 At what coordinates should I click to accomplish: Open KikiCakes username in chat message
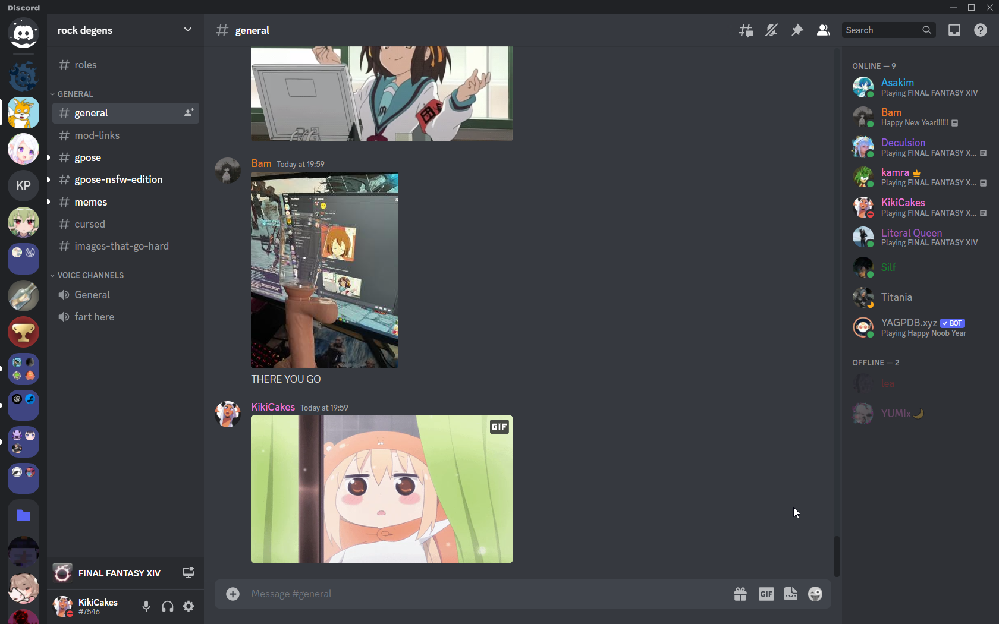[x=273, y=407]
